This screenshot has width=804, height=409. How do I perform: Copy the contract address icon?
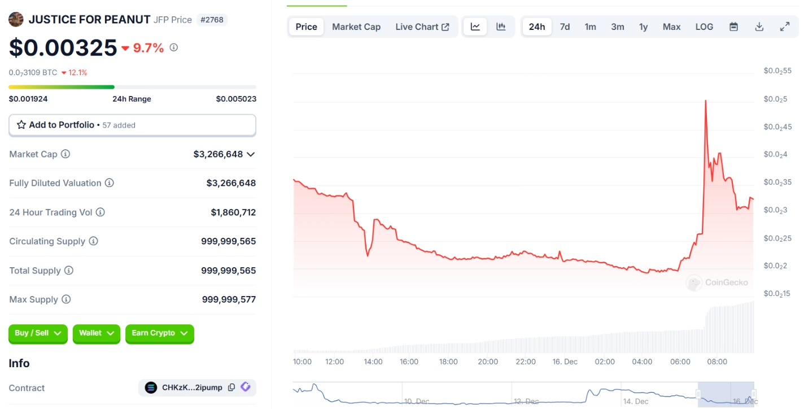click(231, 388)
